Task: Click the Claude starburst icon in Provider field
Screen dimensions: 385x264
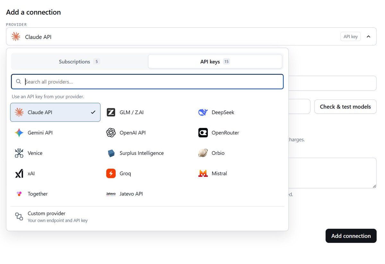Action: (x=16, y=37)
